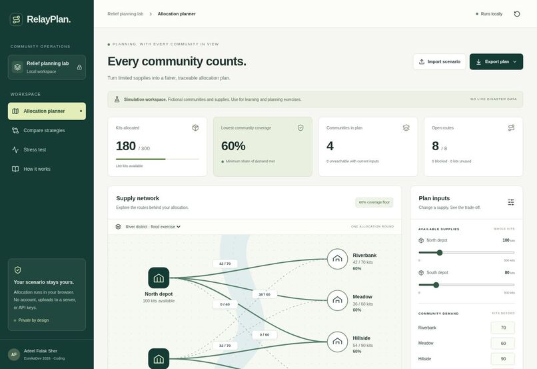
Task: Click the South depot slider handle
Action: (436, 285)
